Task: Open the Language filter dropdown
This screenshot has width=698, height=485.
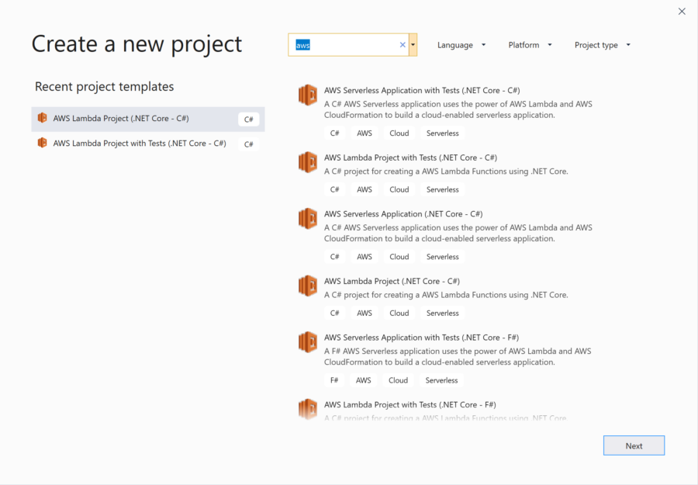Action: click(x=461, y=45)
